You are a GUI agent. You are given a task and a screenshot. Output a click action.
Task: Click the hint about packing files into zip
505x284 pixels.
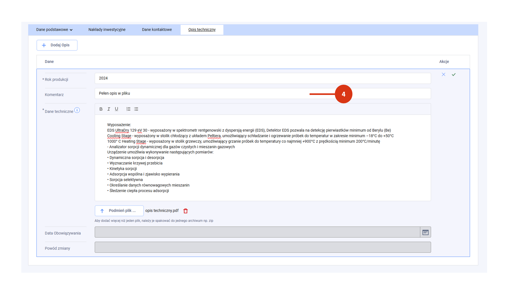pos(154,221)
